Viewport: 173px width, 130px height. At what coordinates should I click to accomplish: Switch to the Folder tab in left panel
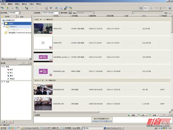click(8, 17)
